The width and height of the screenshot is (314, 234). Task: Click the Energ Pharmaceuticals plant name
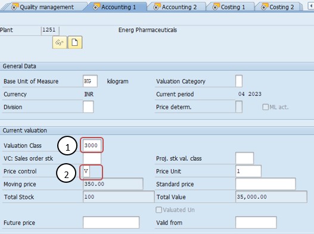coord(148,30)
